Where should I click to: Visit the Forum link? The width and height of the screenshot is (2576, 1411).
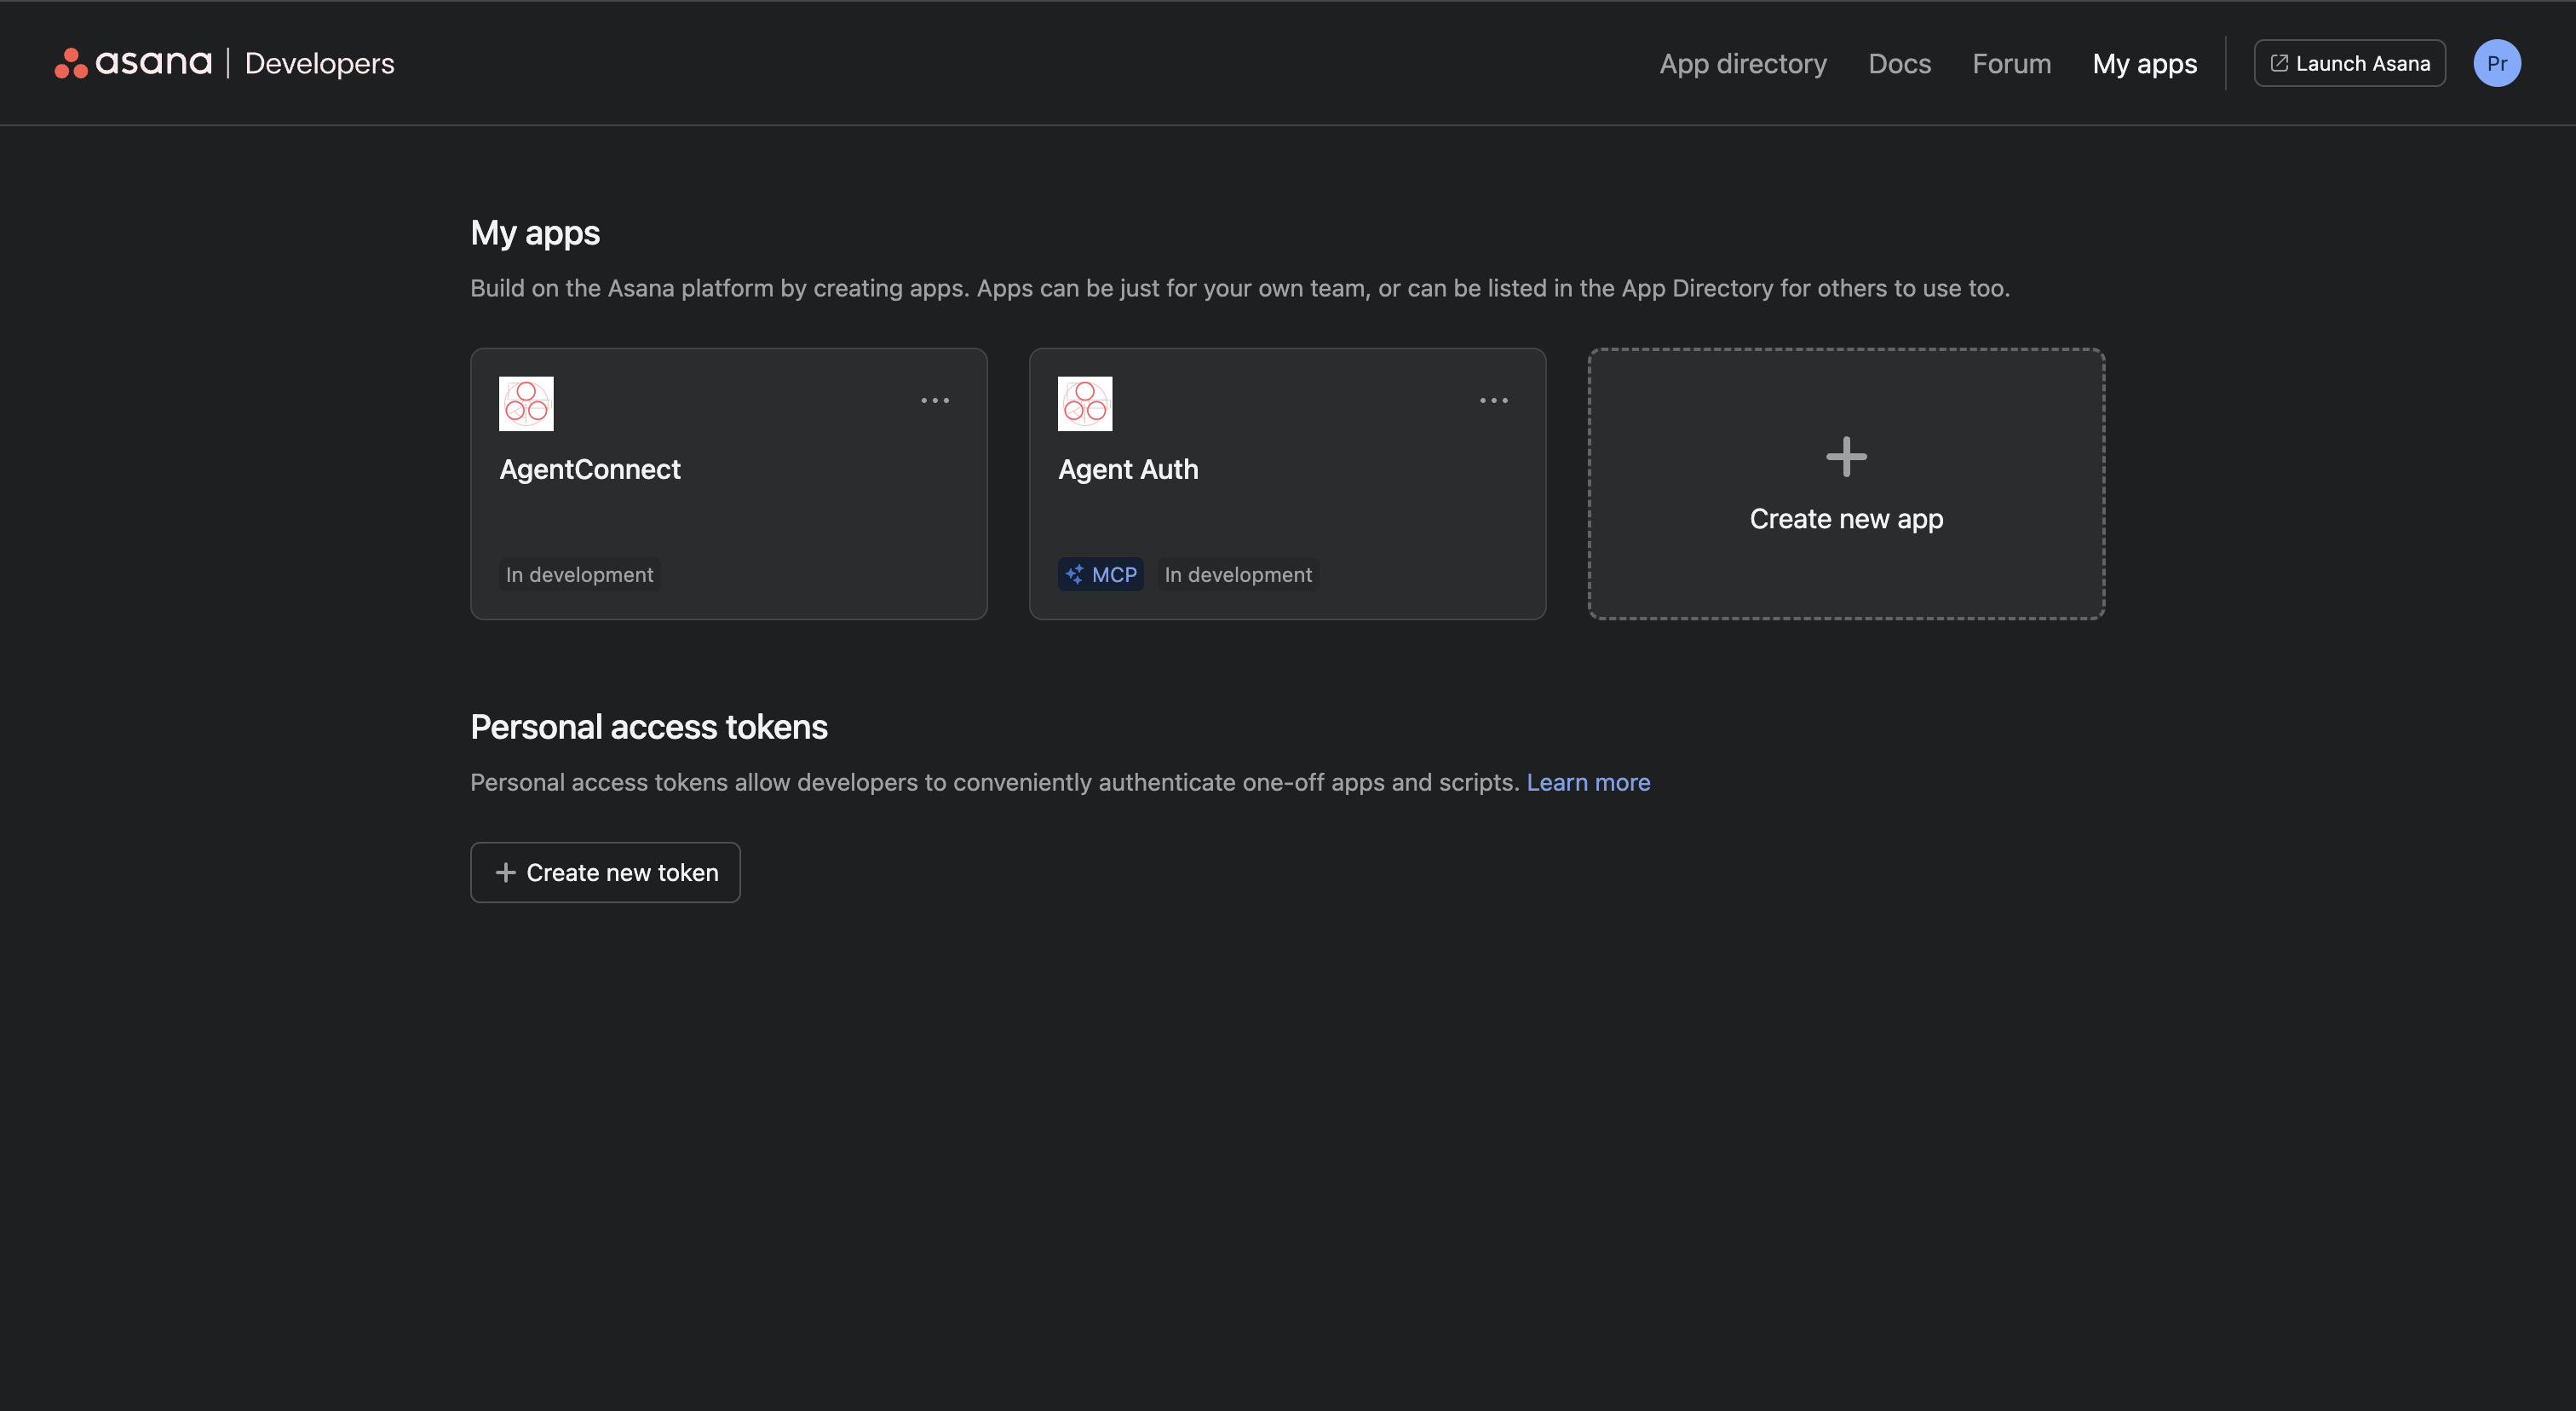pos(2011,63)
